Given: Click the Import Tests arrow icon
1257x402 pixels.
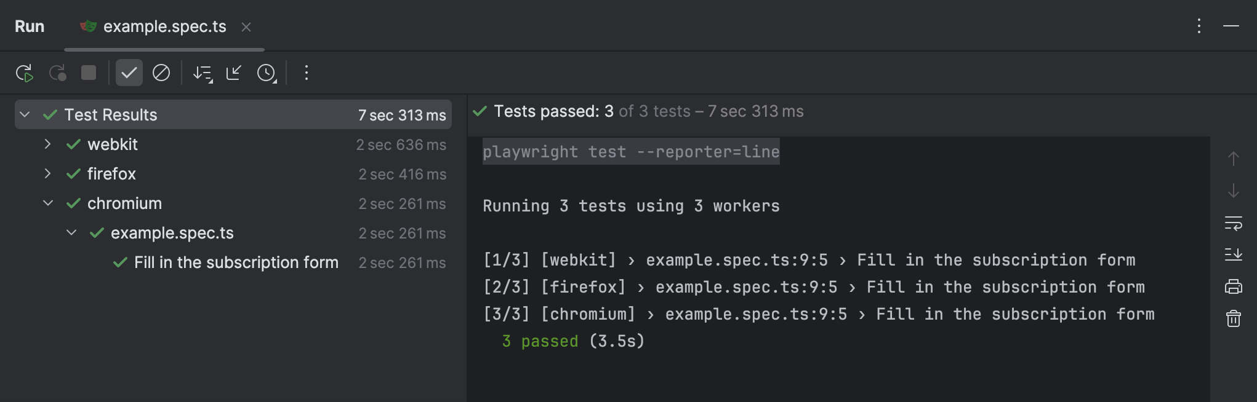Looking at the screenshot, I should coord(234,73).
